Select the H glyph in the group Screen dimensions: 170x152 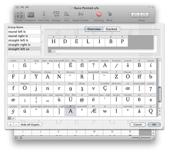(53, 41)
